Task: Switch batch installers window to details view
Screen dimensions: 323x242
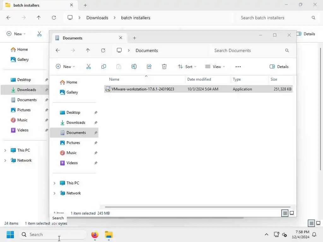Action: pos(311,223)
